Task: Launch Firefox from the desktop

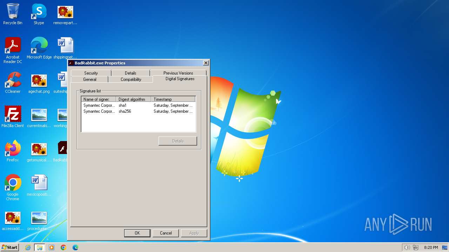Action: [x=13, y=151]
